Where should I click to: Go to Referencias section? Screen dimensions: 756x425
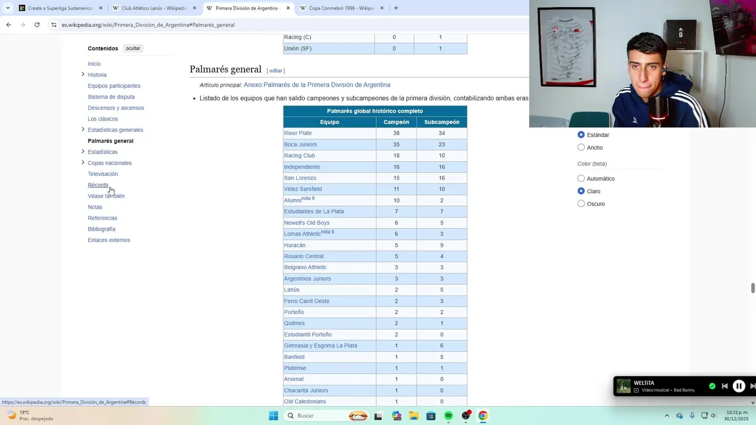point(103,218)
